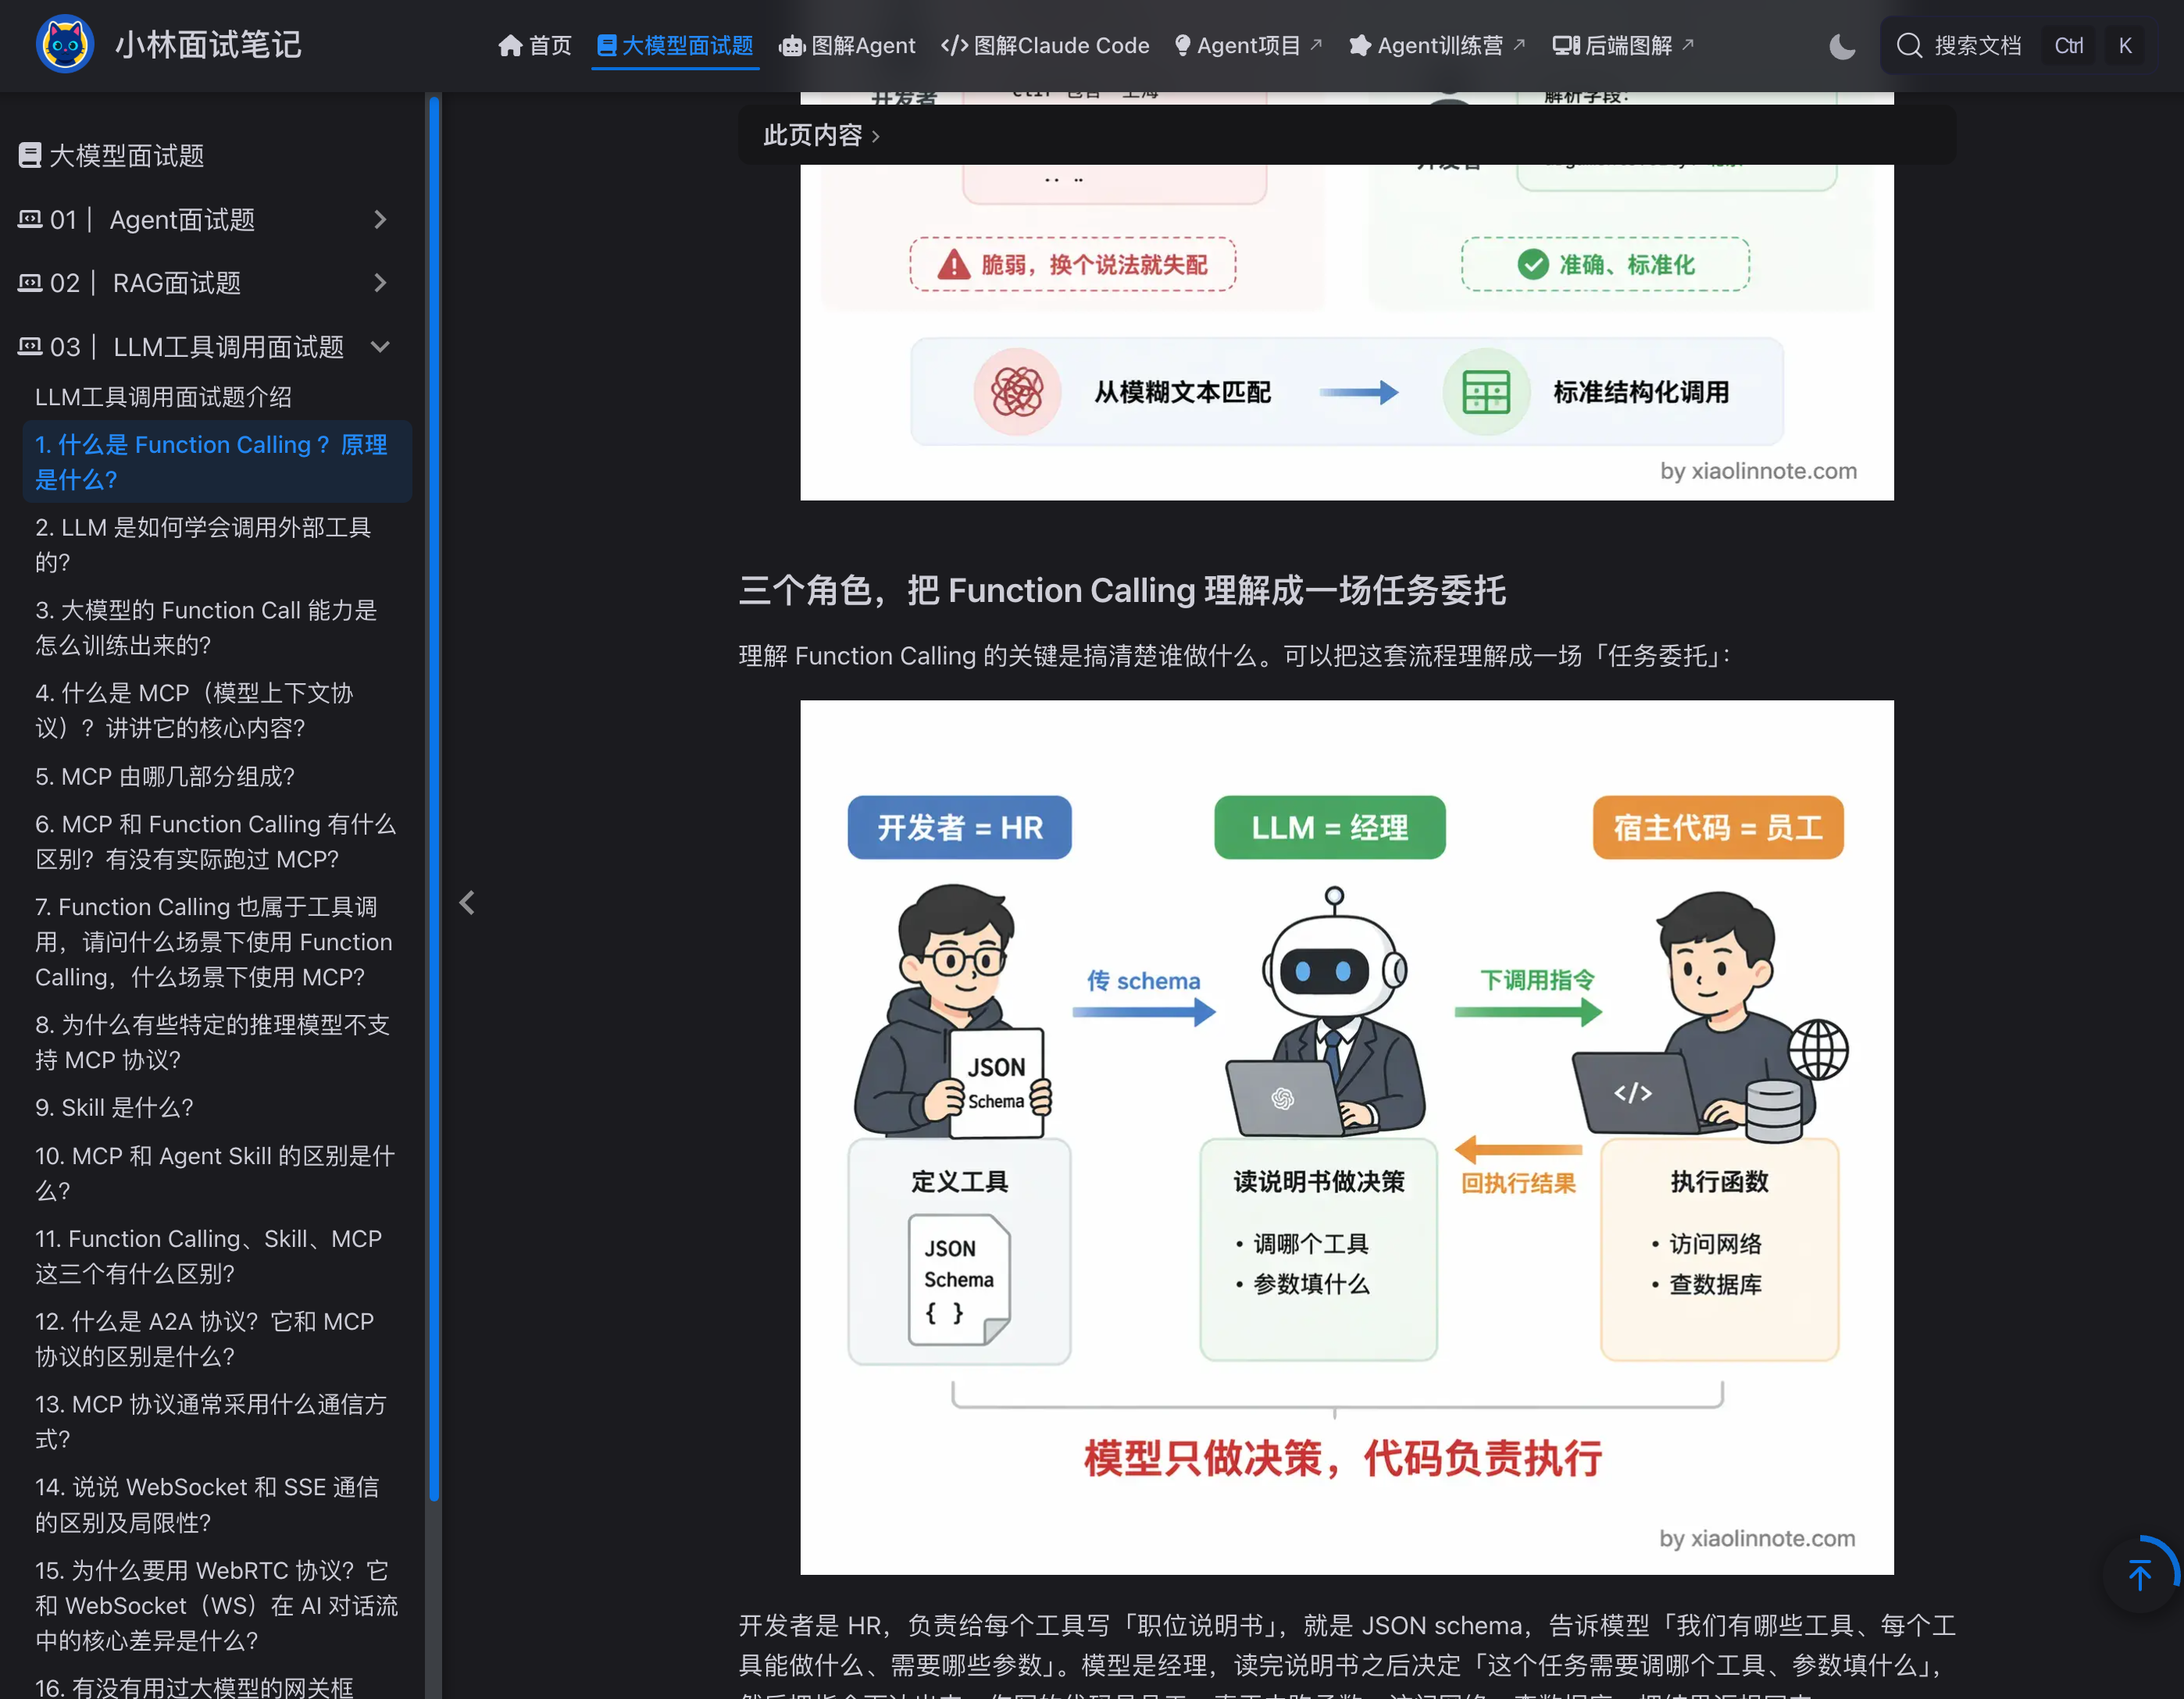
Task: Open 2. LLM 是如何学会调用外部工具的
Action: click(x=217, y=545)
